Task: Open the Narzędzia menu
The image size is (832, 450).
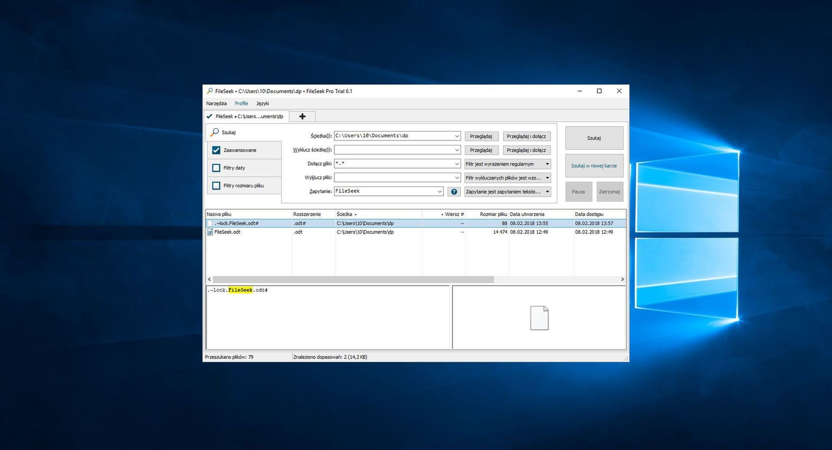Action: 216,103
